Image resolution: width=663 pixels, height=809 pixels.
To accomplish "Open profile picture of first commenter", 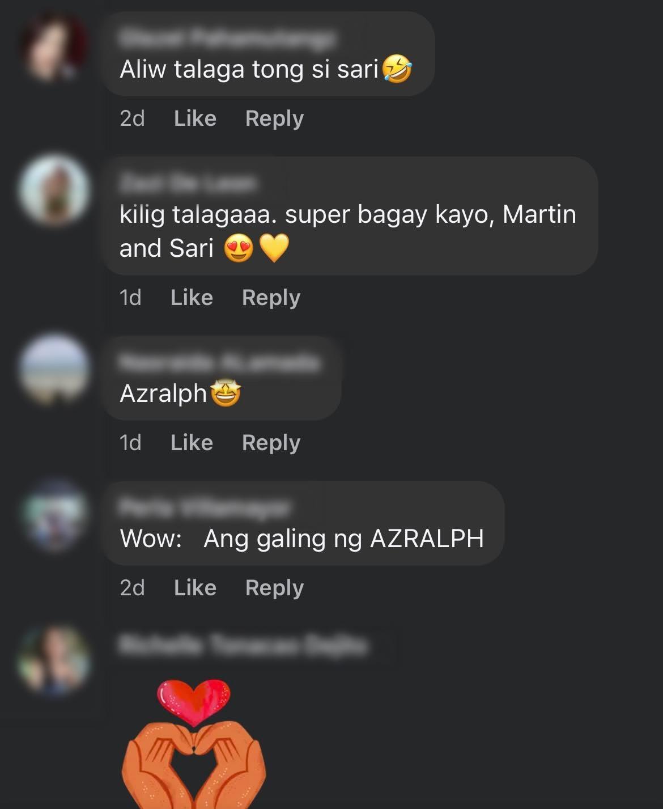I will (x=54, y=47).
